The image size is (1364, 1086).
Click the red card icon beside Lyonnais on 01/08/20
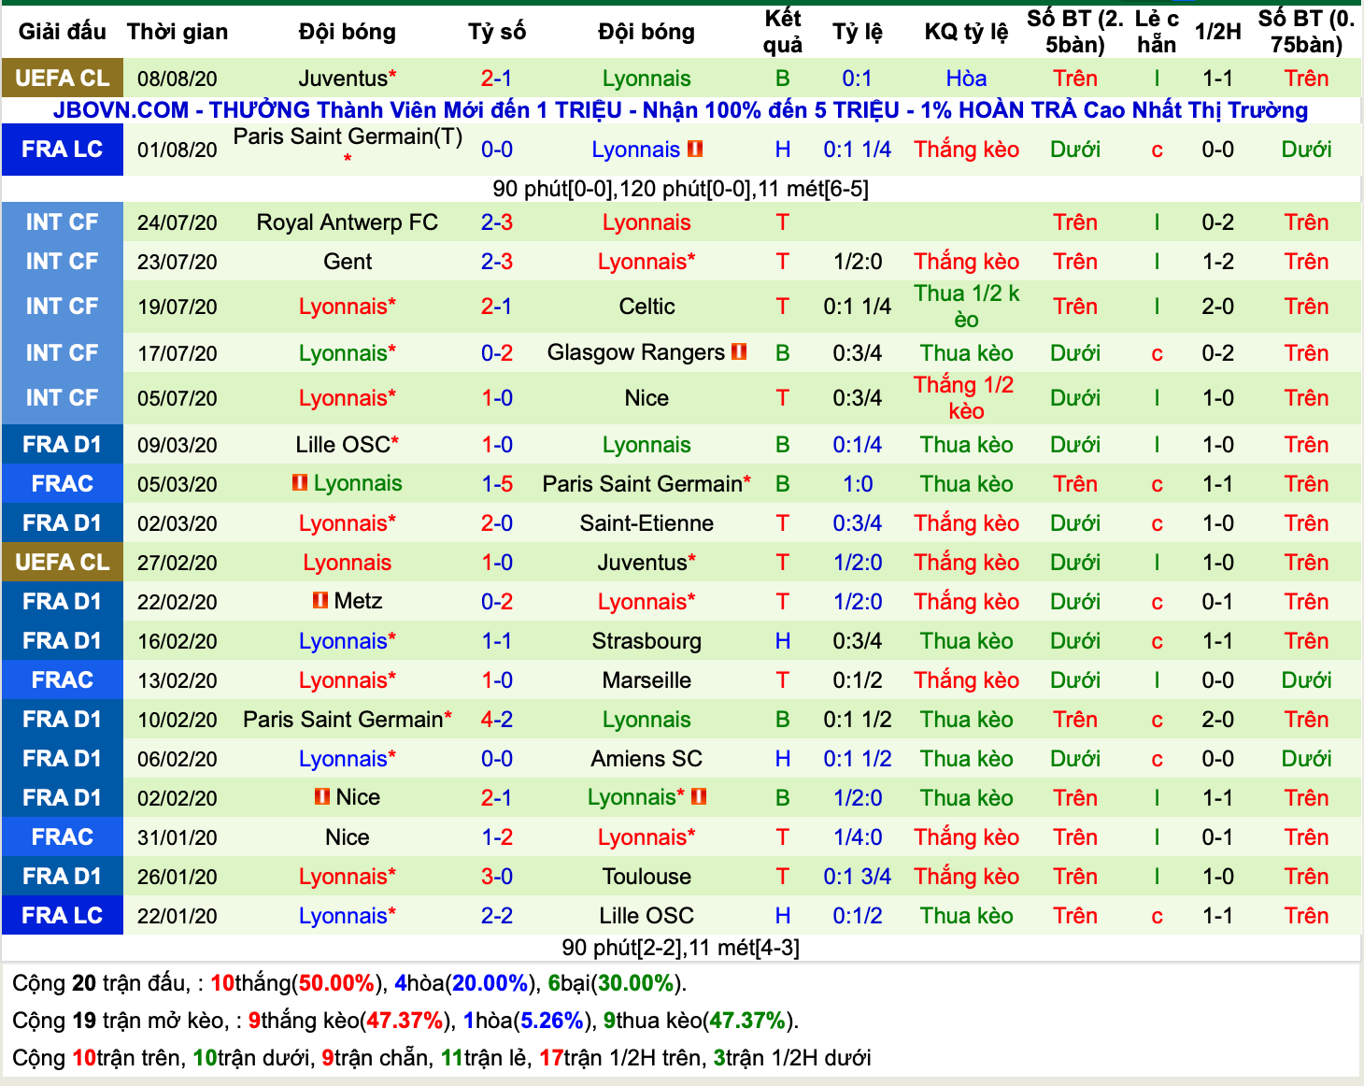[x=695, y=149]
